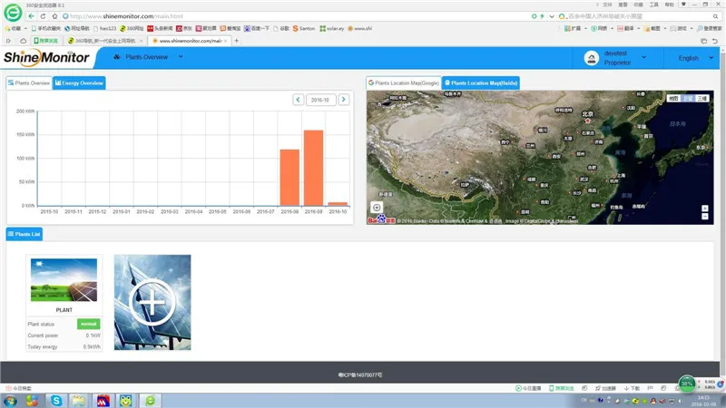Click the address bar URL field
This screenshot has height=408, width=726.
point(297,16)
